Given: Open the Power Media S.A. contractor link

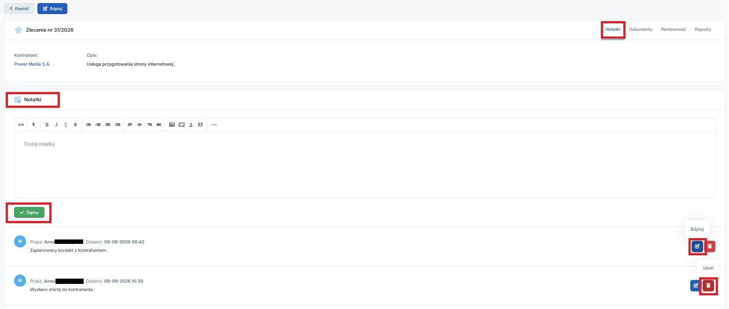Looking at the screenshot, I should 32,64.
